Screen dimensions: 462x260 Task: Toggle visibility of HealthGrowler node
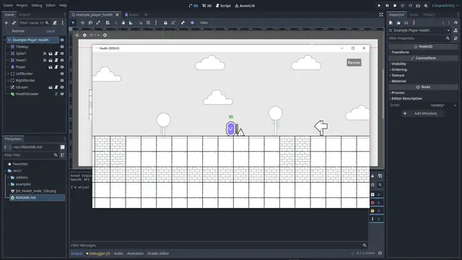click(x=62, y=94)
